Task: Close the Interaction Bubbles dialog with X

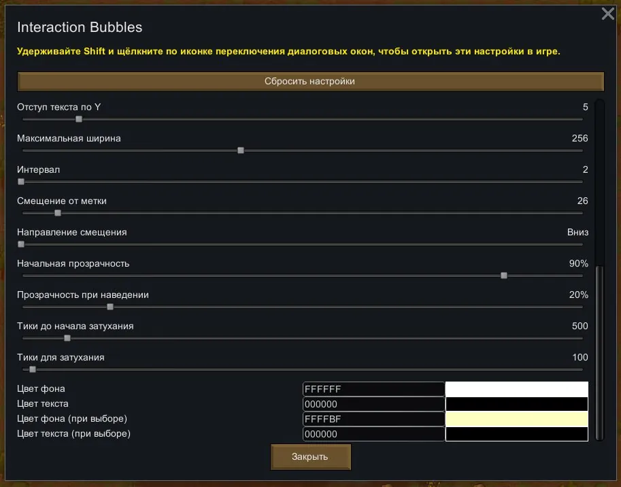Action: point(607,14)
